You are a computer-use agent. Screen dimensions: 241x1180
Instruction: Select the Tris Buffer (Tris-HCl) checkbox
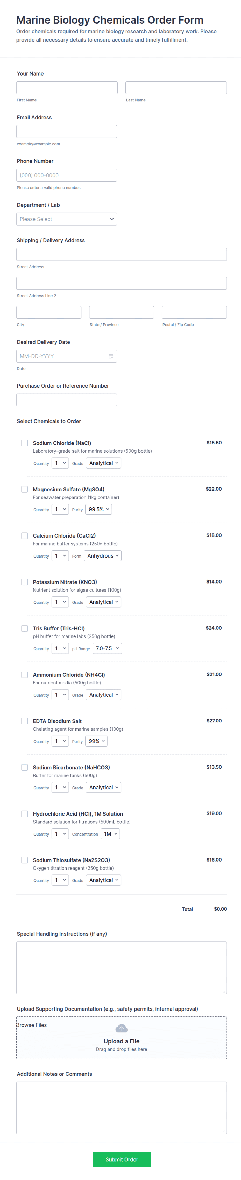25,628
